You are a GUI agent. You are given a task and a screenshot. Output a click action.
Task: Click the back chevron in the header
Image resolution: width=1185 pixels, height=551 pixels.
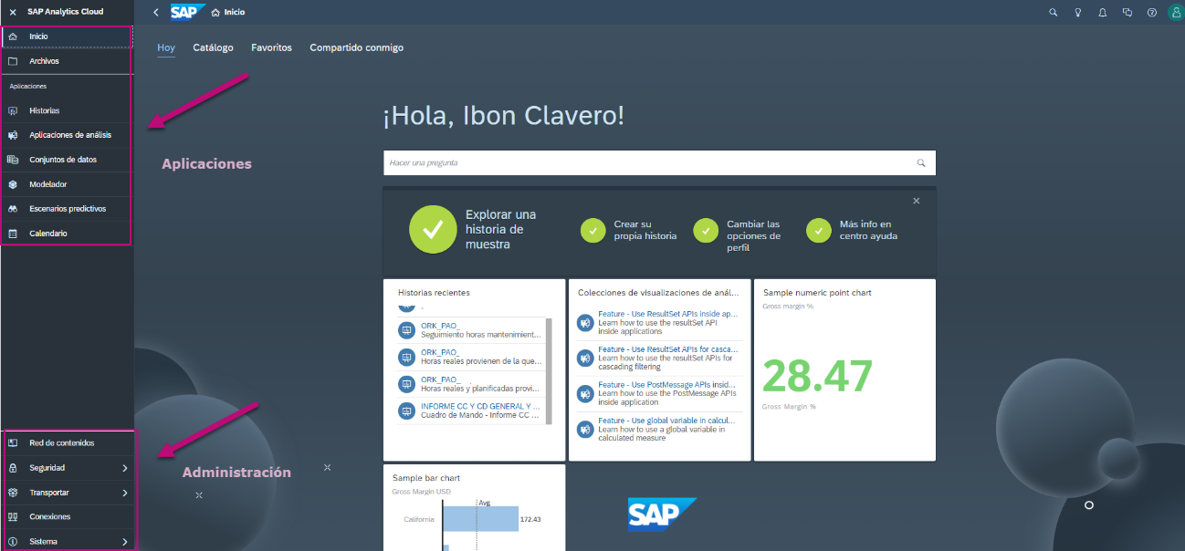point(156,12)
